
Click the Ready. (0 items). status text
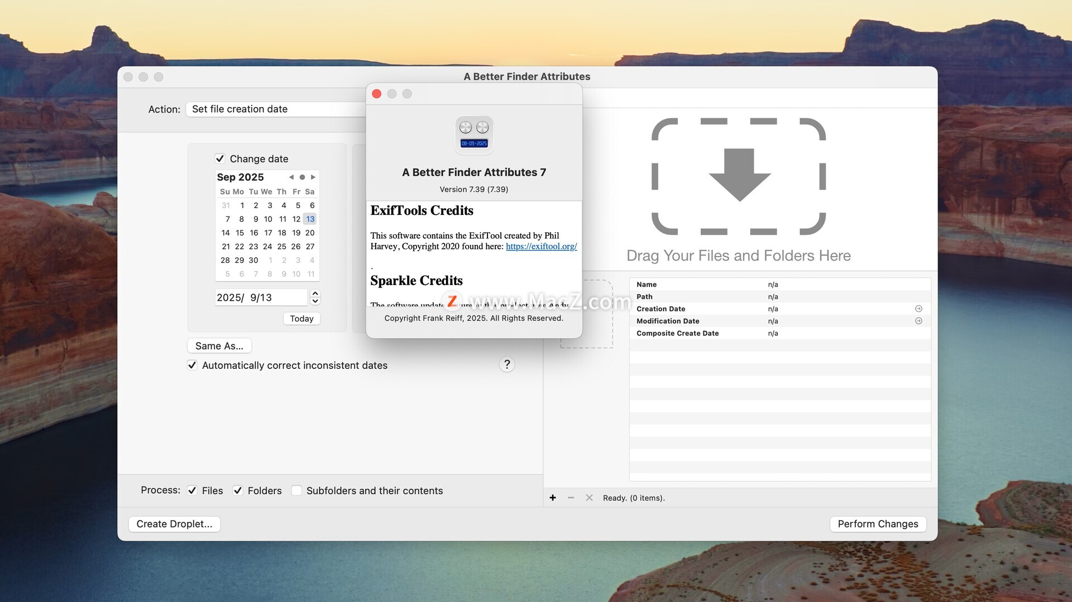click(x=634, y=498)
